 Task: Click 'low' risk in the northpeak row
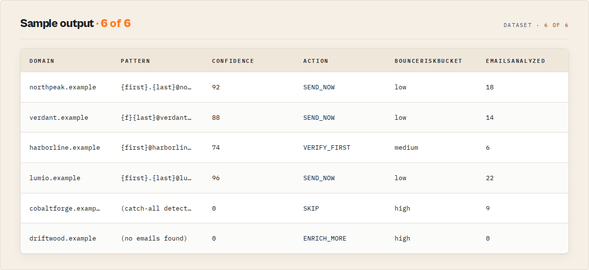tap(401, 87)
